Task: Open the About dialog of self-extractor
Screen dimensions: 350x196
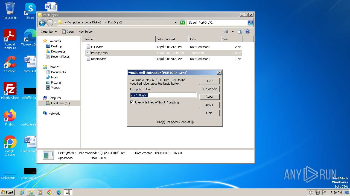Action: pos(209,105)
